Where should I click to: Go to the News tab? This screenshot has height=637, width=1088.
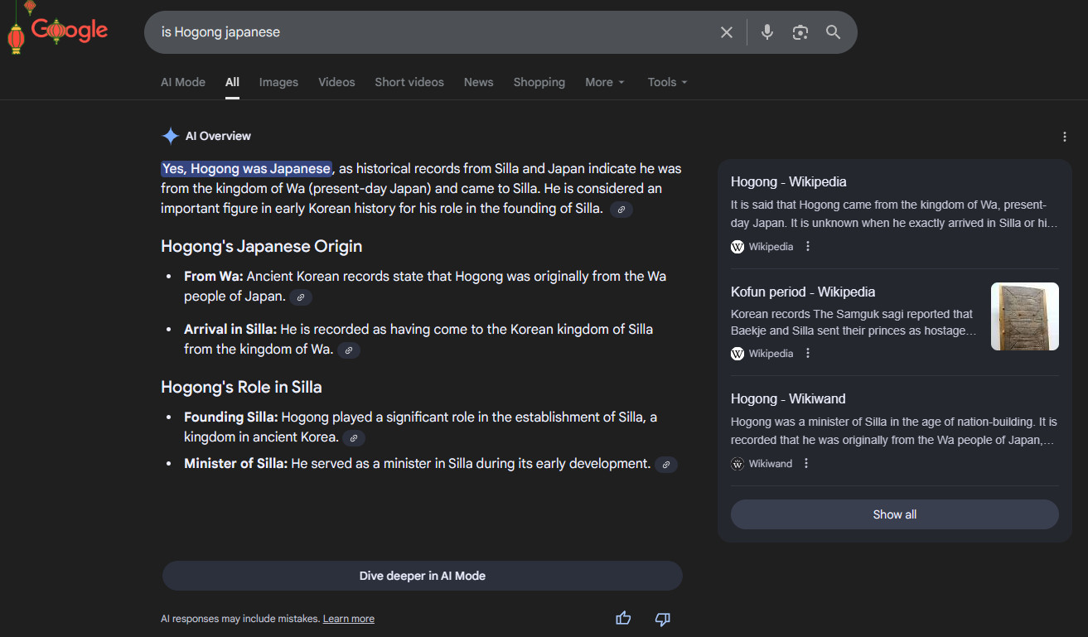point(479,82)
